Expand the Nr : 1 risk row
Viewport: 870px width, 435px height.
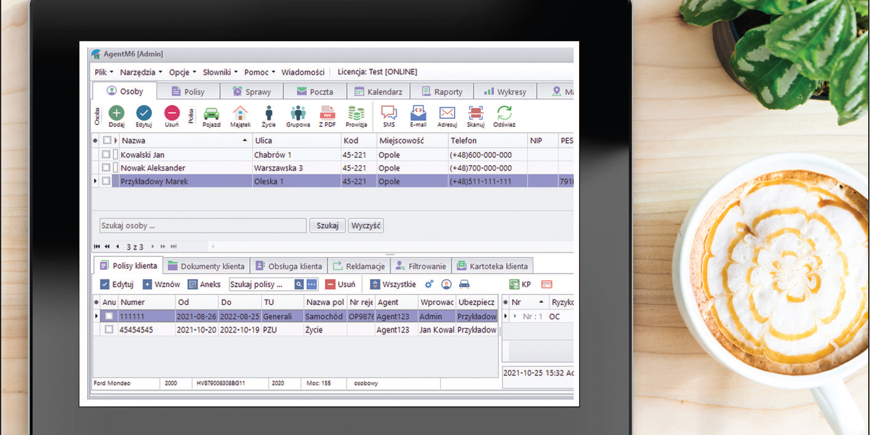click(x=515, y=317)
